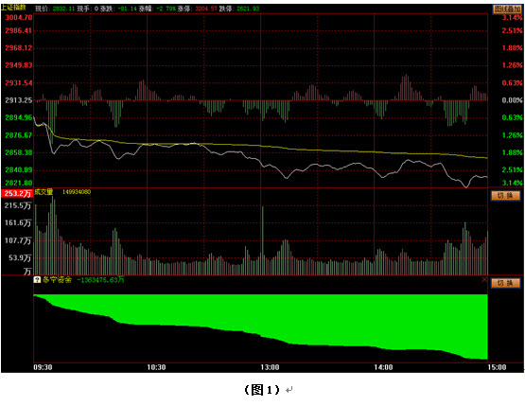The width and height of the screenshot is (525, 406).
Task: Click the -1363475.63万 fund value readout
Action: tap(101, 280)
